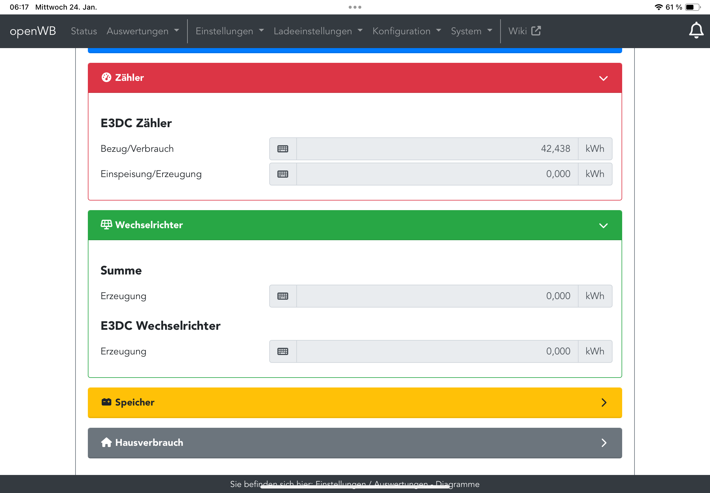Expand the Speicher section
Image resolution: width=710 pixels, height=493 pixels.
(x=604, y=402)
